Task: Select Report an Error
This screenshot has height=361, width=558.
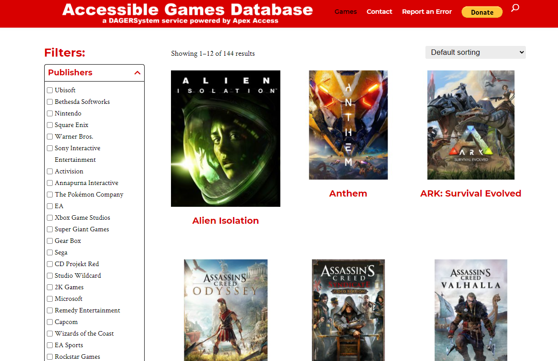Action: tap(427, 12)
